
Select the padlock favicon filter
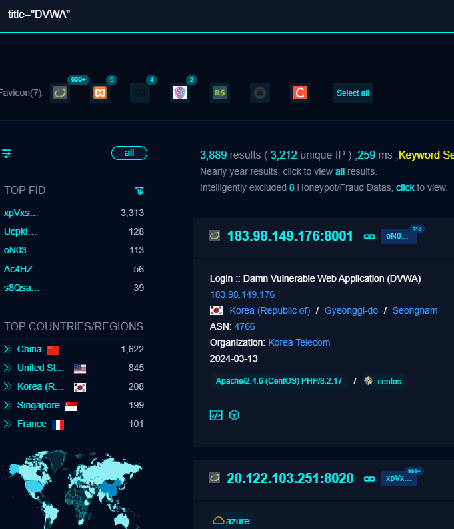[260, 93]
